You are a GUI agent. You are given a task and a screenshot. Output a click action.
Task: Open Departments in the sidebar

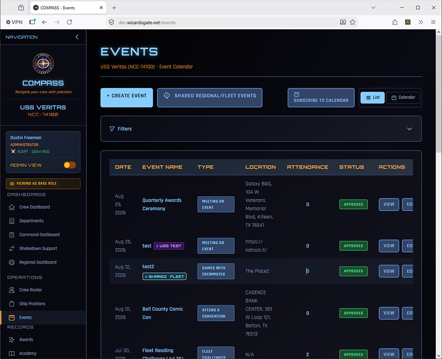pos(31,221)
